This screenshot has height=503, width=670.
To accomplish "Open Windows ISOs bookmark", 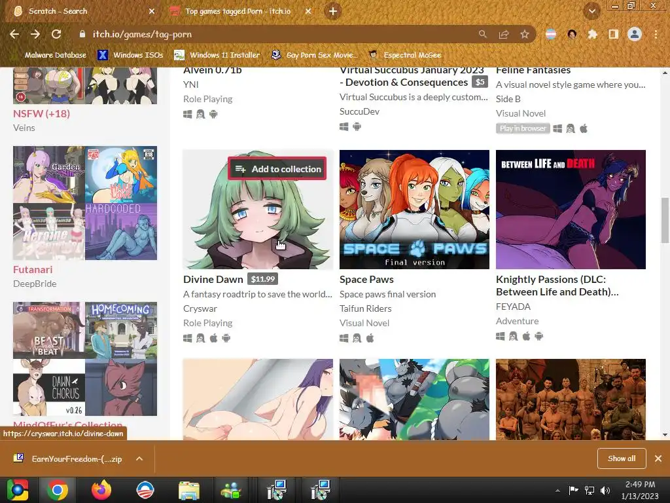I will [x=130, y=55].
